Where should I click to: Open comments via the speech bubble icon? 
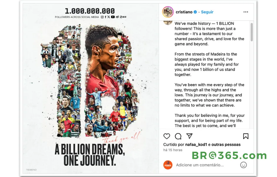[x=178, y=136]
